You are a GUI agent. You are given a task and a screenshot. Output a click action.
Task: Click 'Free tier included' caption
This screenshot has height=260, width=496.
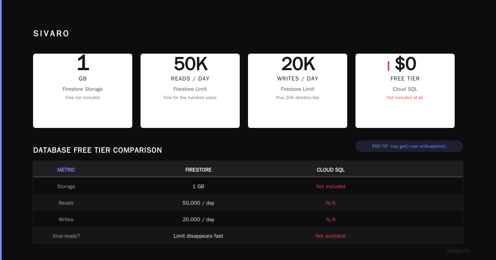click(x=83, y=98)
